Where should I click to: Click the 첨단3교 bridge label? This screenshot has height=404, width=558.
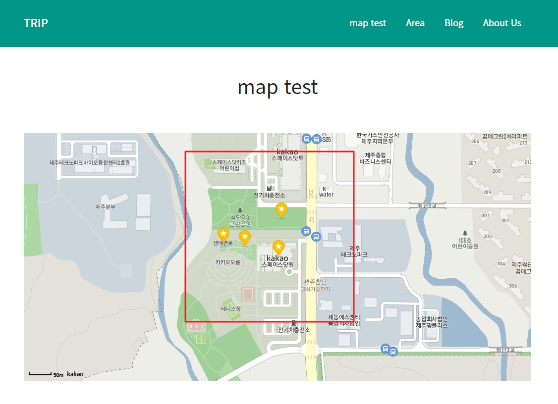pyautogui.click(x=505, y=350)
